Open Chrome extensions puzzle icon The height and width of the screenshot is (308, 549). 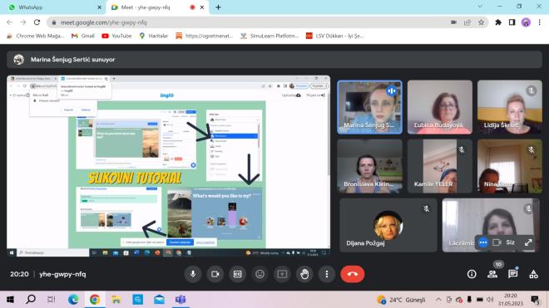498,22
